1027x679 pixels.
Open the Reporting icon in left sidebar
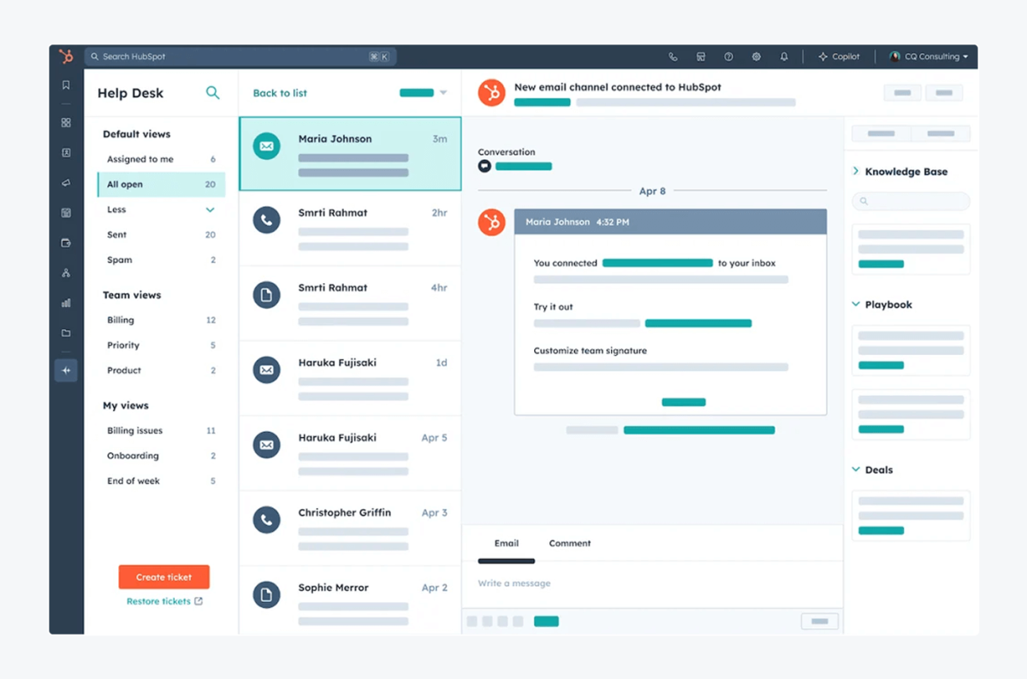66,302
